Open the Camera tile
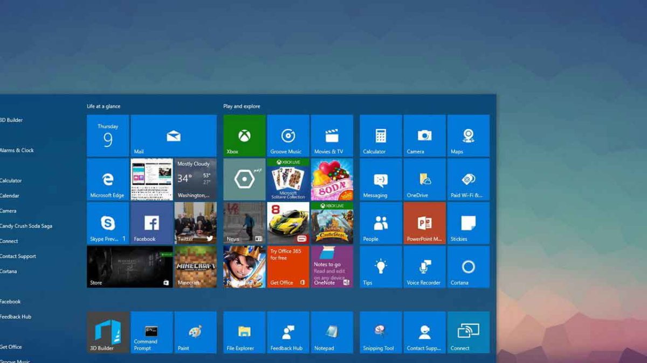This screenshot has height=363, width=647. pyautogui.click(x=425, y=136)
